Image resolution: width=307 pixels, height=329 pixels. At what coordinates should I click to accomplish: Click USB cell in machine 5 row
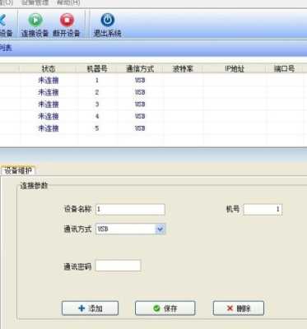click(140, 128)
